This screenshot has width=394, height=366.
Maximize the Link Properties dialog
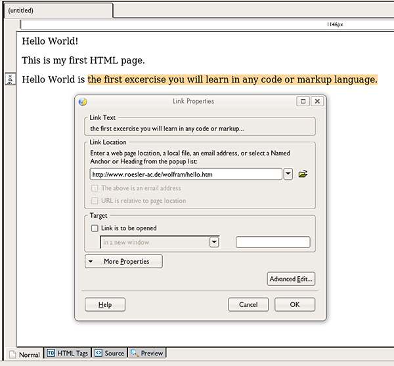[x=303, y=102]
